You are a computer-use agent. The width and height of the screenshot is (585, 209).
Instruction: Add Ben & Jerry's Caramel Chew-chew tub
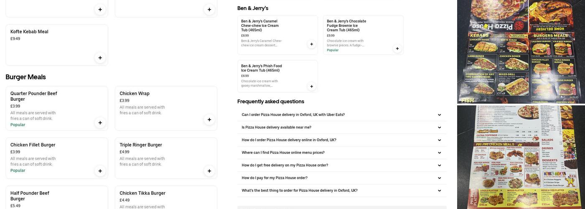pyautogui.click(x=311, y=44)
